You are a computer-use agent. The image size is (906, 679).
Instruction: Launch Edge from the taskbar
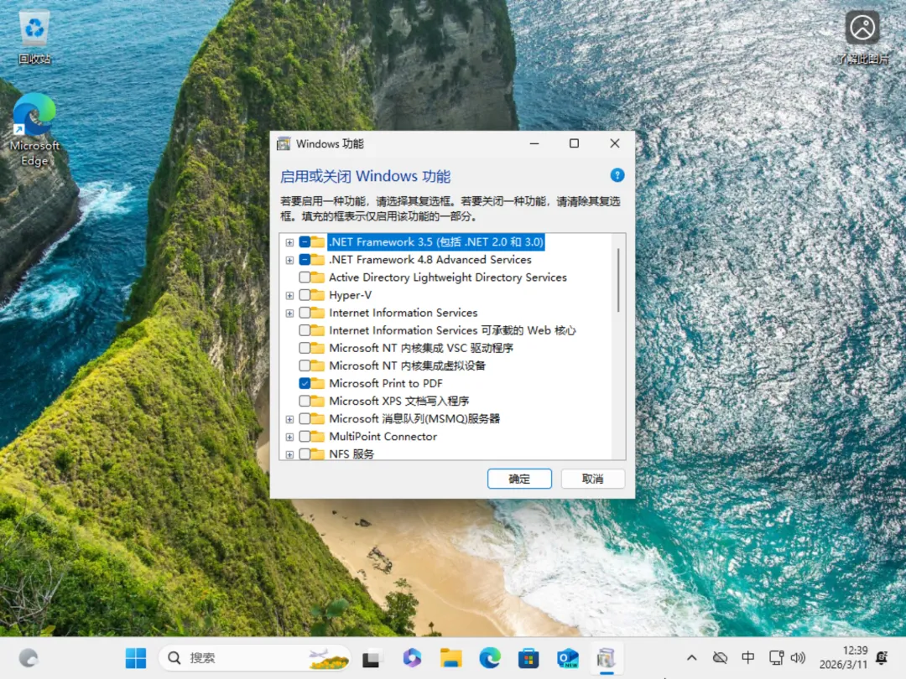tap(490, 658)
